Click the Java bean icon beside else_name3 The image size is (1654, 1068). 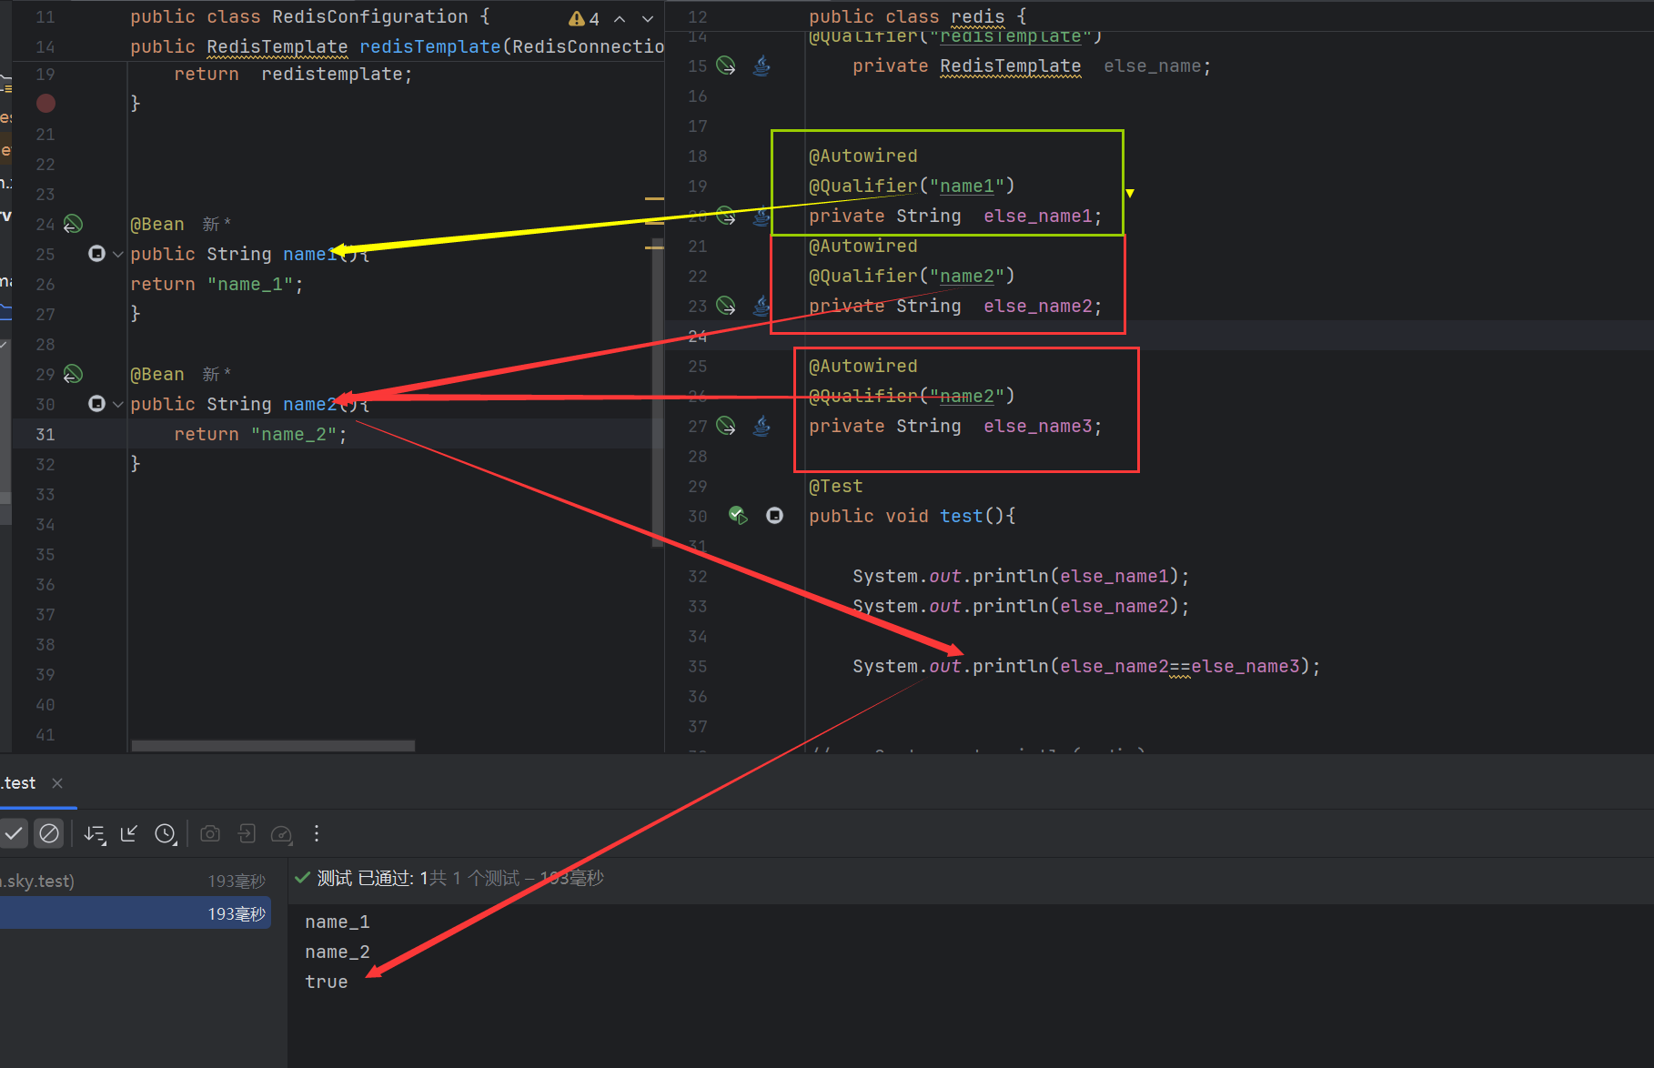coord(762,426)
